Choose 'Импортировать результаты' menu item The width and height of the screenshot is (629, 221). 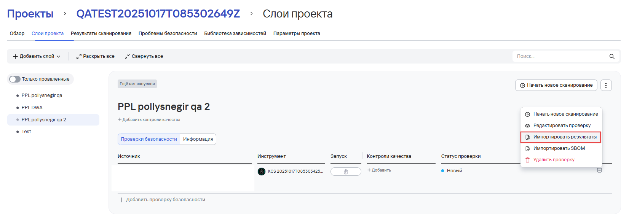560,137
